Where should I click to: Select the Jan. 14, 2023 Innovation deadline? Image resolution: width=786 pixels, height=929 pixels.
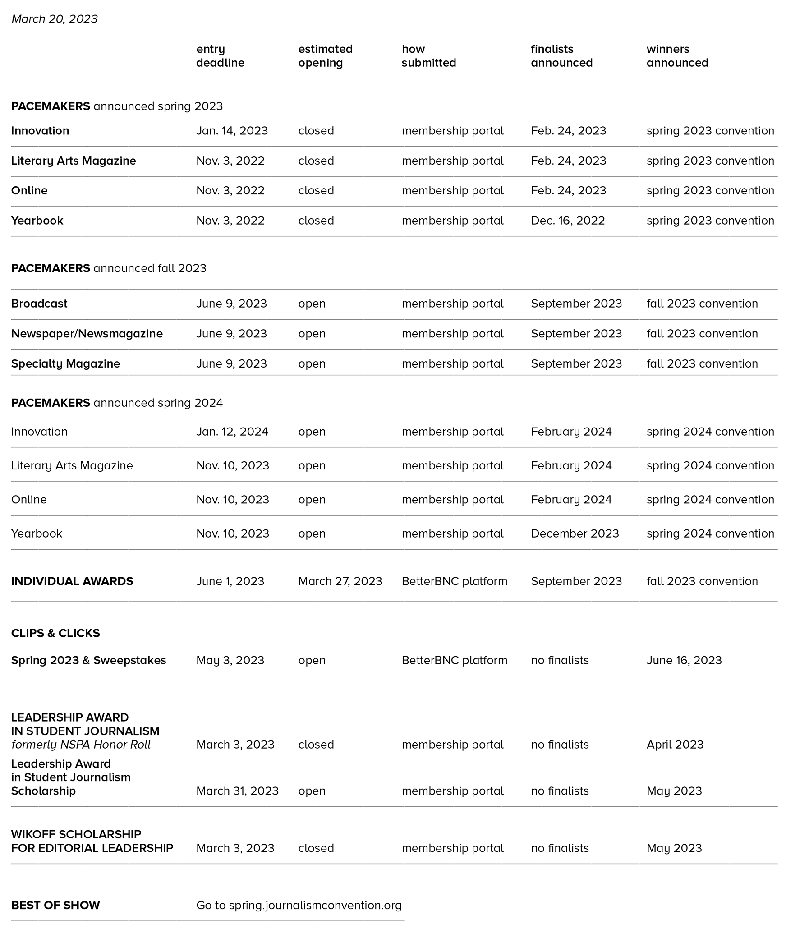coord(232,131)
